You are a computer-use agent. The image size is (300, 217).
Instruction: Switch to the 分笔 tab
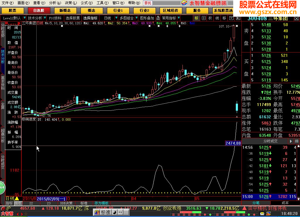coord(256,203)
